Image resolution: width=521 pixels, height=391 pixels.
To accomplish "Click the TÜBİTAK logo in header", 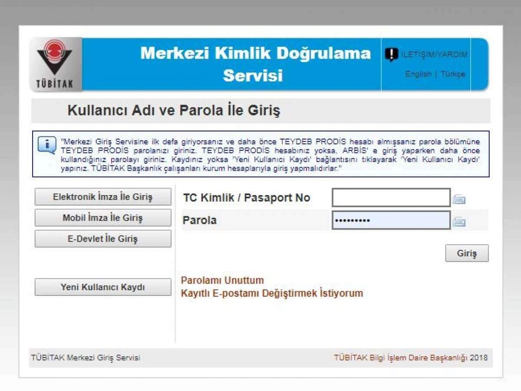I will coord(56,64).
